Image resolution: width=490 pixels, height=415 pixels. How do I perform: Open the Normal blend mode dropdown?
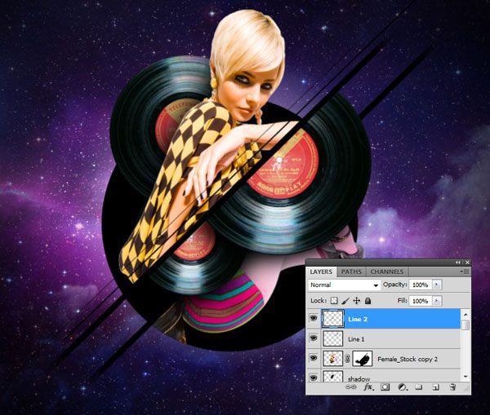[x=344, y=285]
